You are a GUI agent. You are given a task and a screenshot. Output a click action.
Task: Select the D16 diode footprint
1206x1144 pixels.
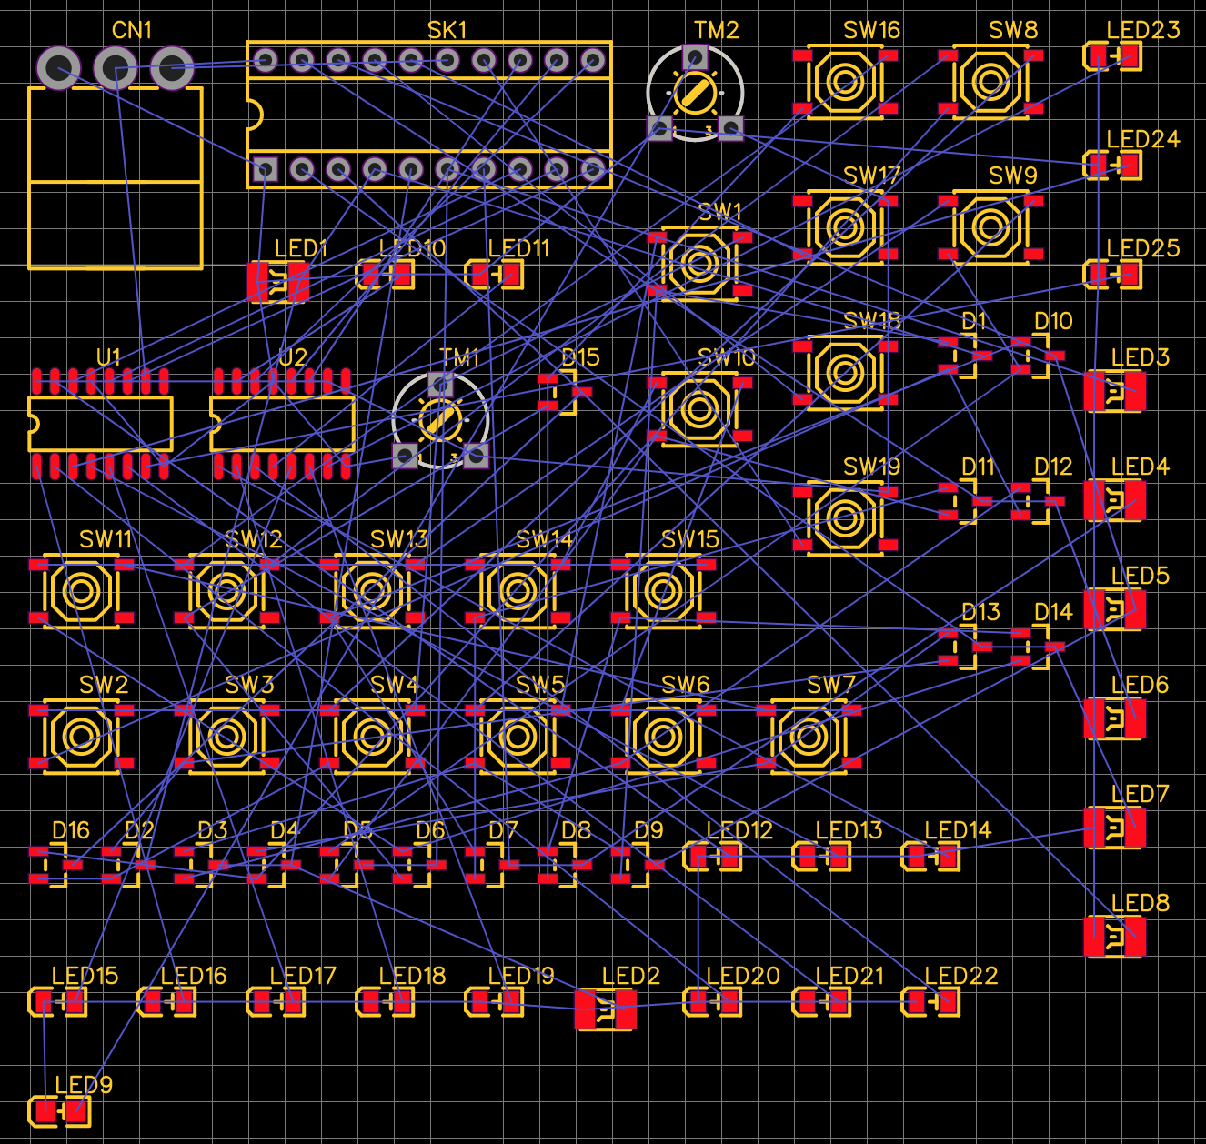[55, 866]
